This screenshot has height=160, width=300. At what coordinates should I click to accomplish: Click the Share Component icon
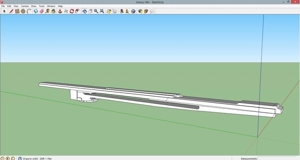click(x=152, y=11)
